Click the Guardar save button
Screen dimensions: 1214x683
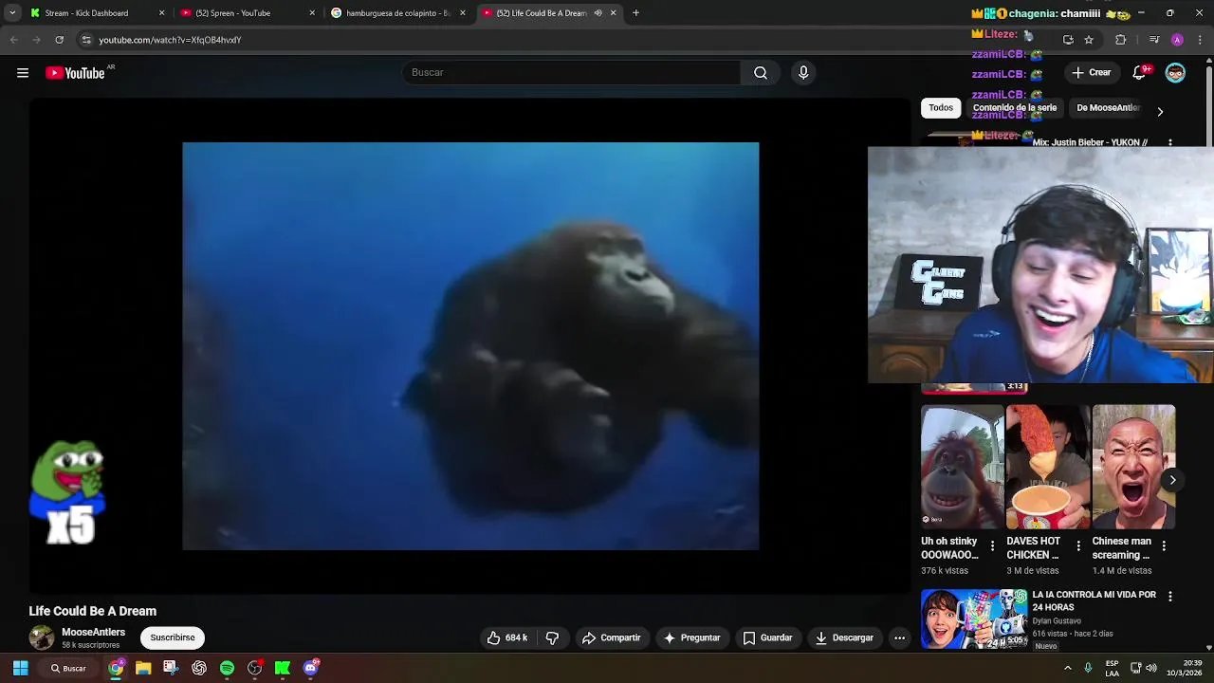767,638
